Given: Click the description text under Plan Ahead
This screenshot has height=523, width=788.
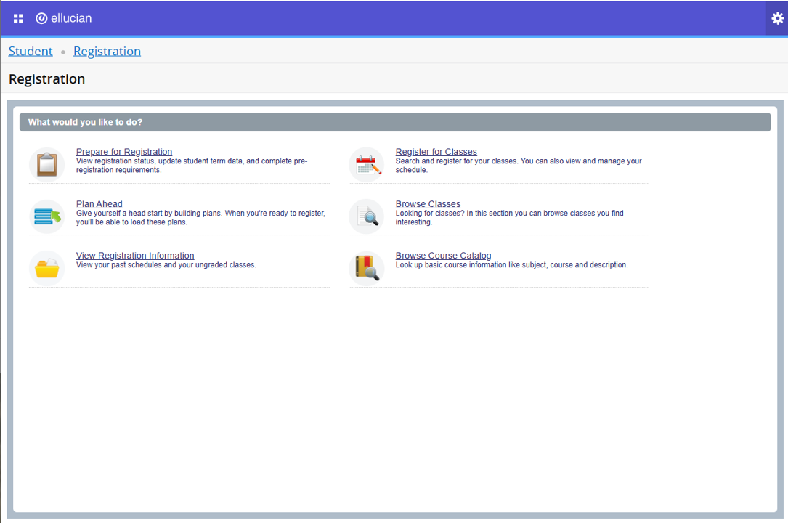Looking at the screenshot, I should pos(200,218).
